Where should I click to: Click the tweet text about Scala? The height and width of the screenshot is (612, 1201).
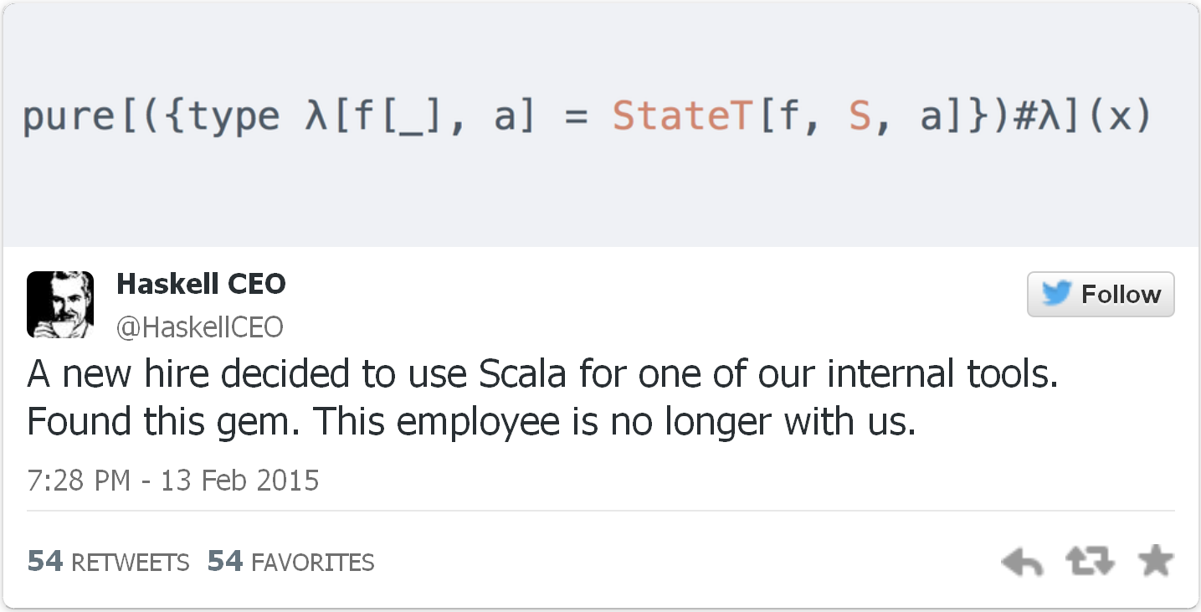pos(543,398)
